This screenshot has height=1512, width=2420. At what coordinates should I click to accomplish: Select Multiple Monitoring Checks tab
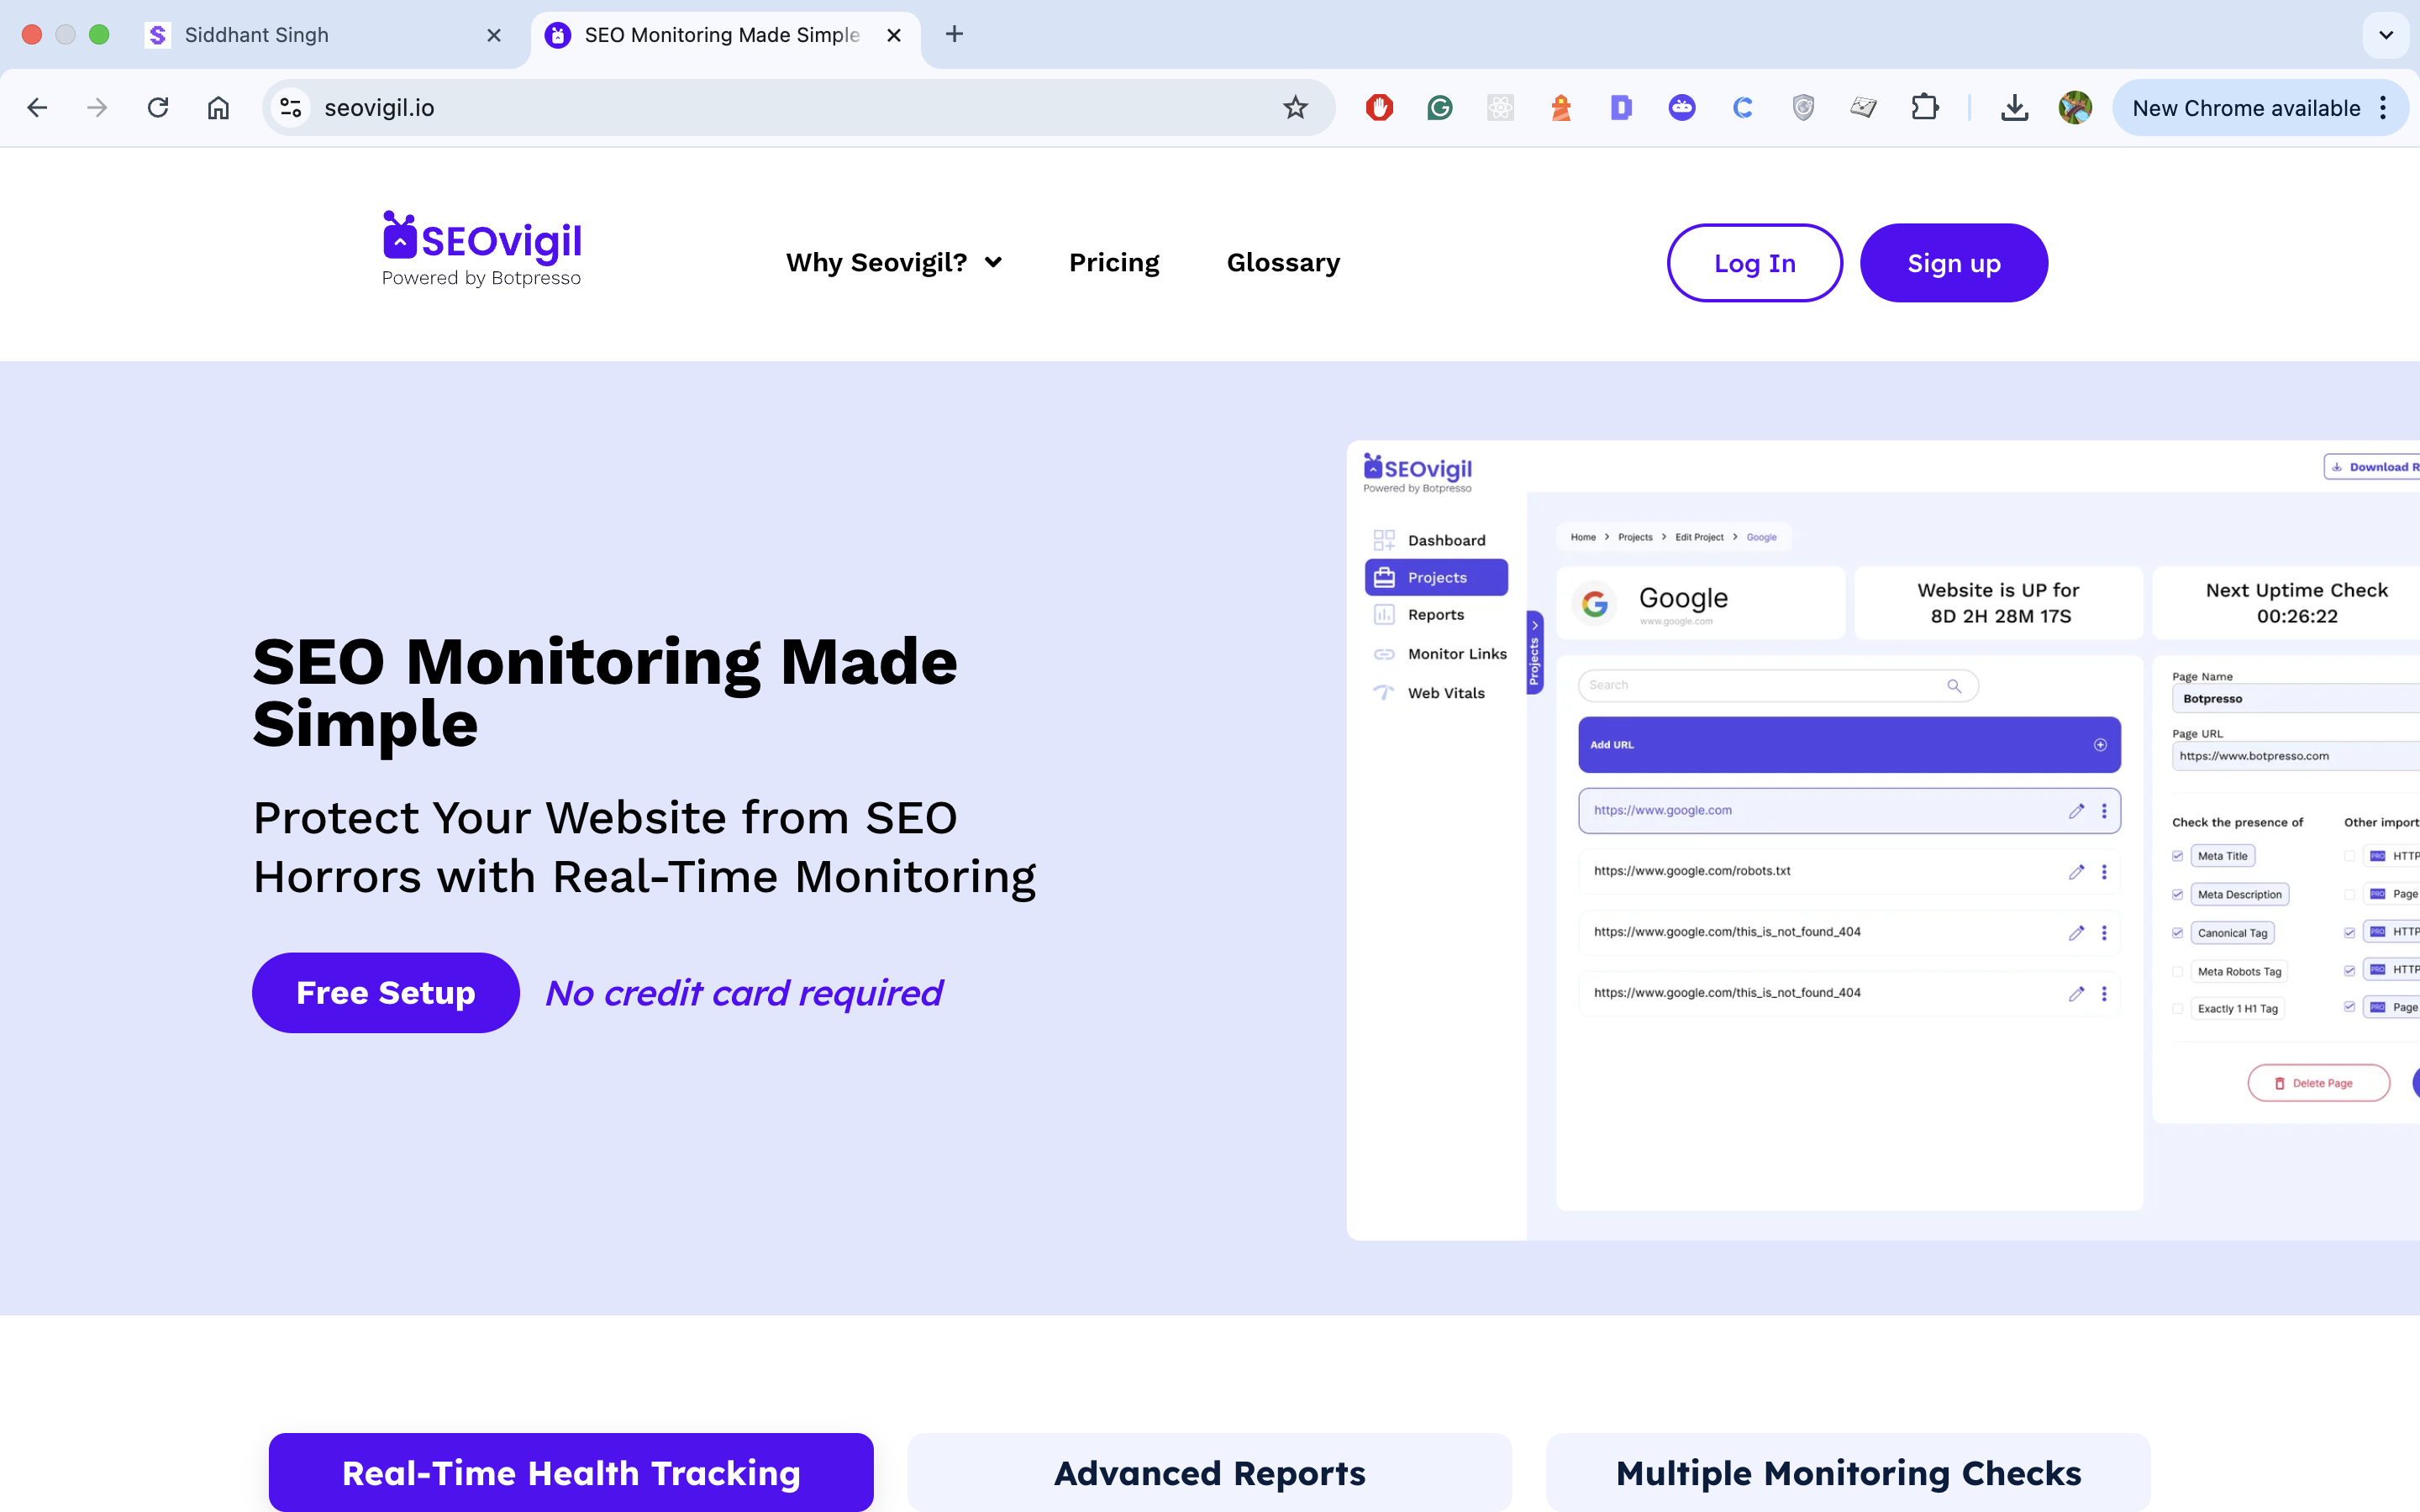coord(1848,1472)
